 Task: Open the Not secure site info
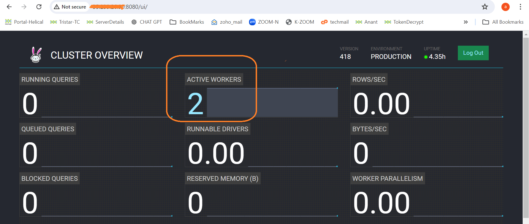(x=70, y=7)
